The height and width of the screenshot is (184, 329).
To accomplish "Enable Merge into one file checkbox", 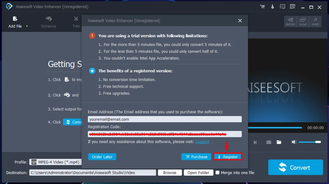I will pyautogui.click(x=217, y=173).
